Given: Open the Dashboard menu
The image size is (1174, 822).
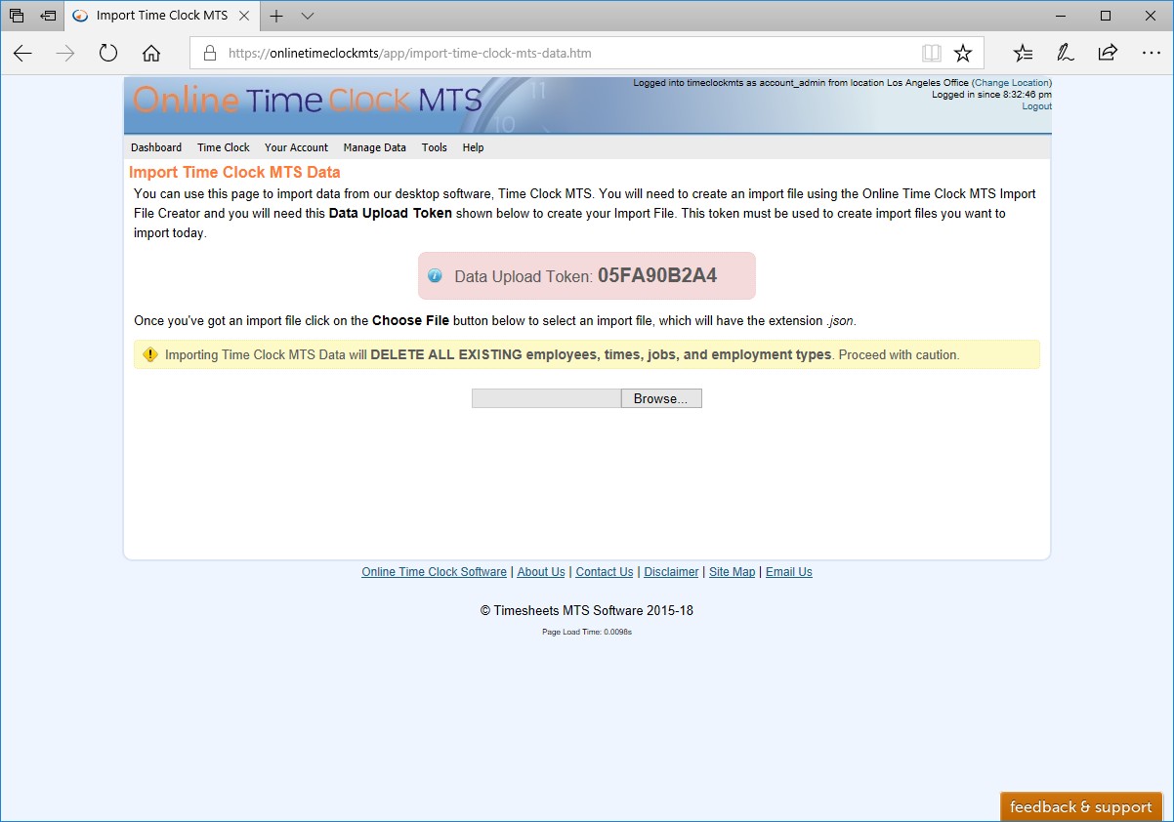Looking at the screenshot, I should [156, 147].
